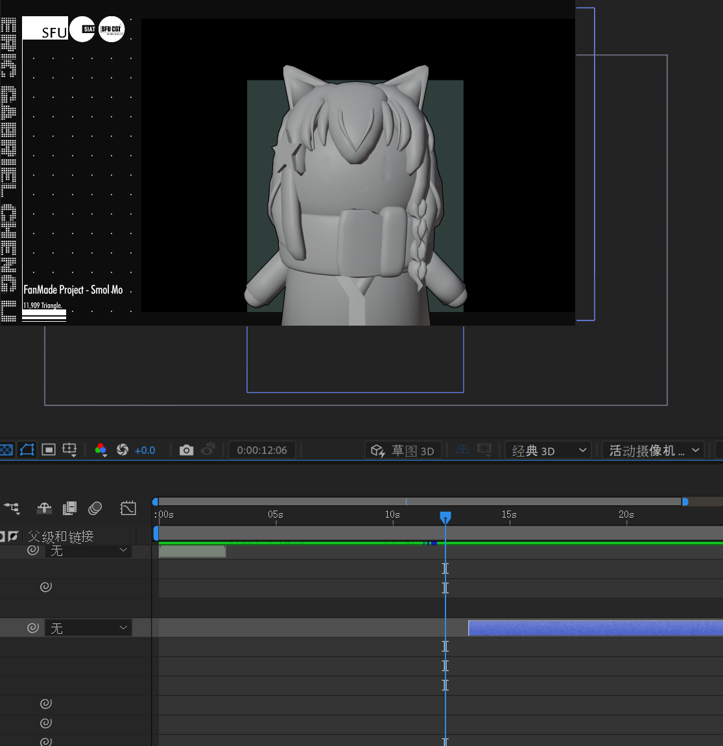Toggle hiding of shy layers
The width and height of the screenshot is (723, 746).
pos(44,509)
